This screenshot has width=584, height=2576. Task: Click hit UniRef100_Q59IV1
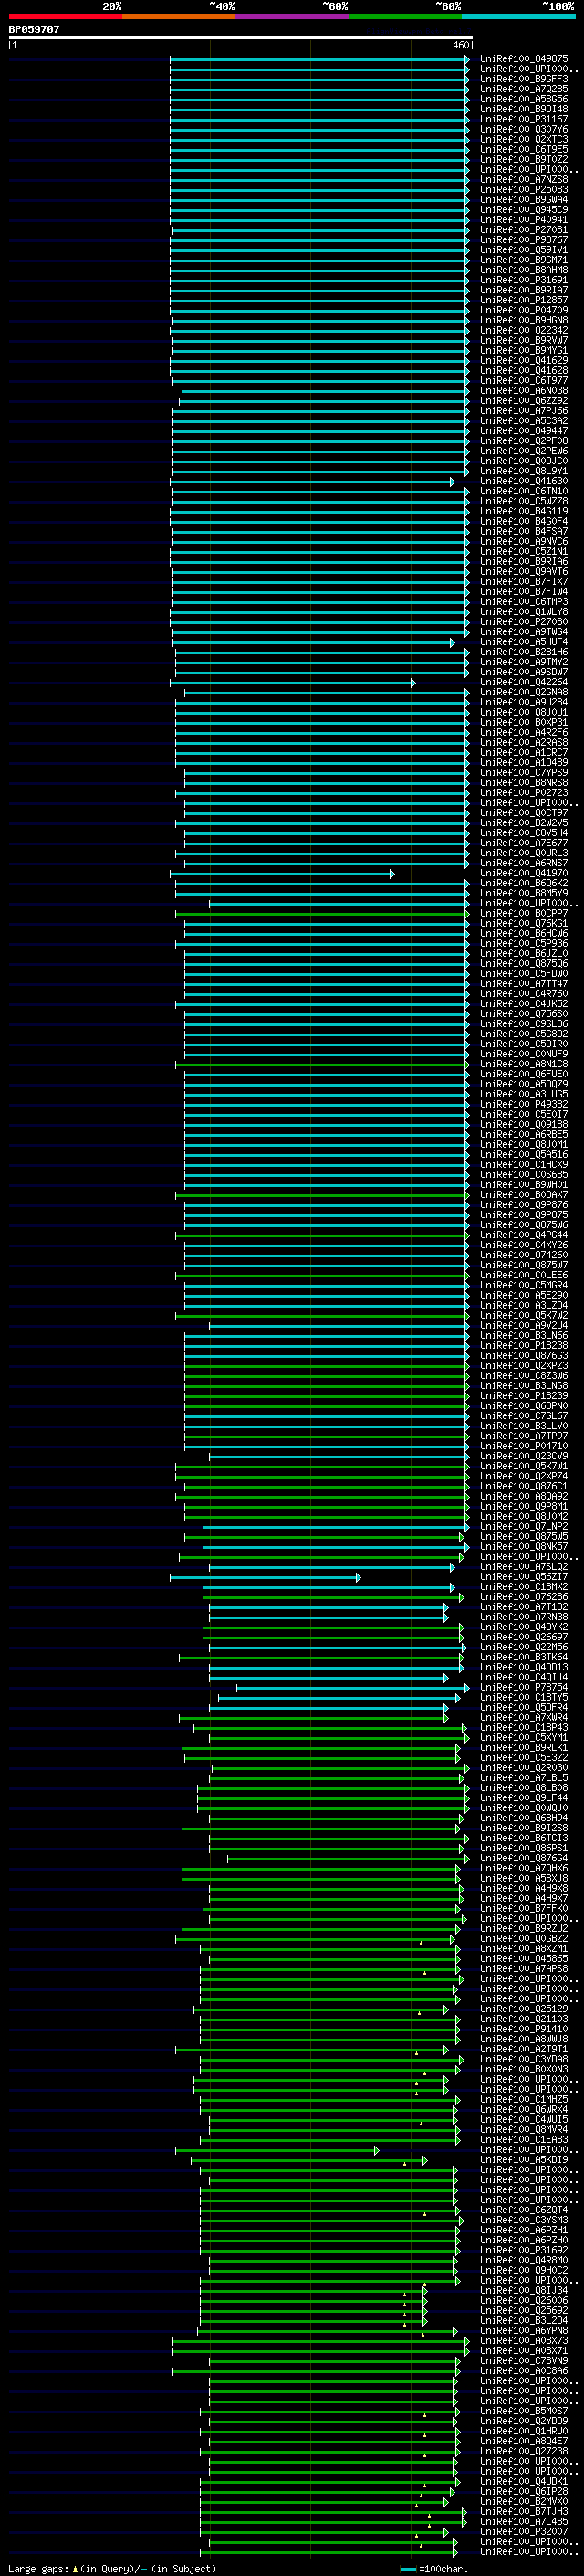coord(524,250)
